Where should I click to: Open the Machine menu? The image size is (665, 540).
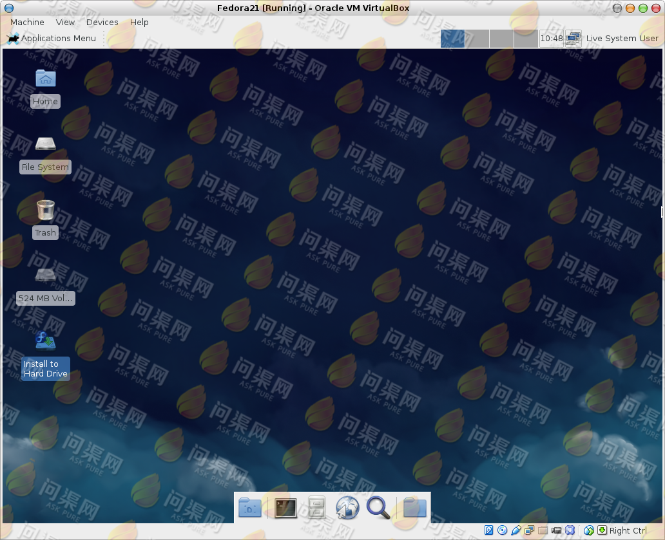click(x=27, y=22)
